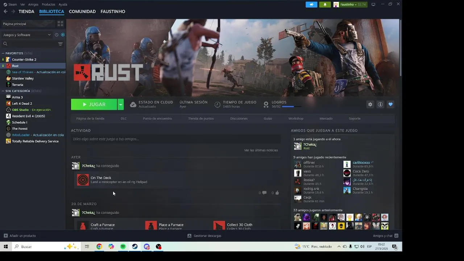Viewport: 464px width, 261px height.
Task: Click the green JUGAR button
Action: click(x=94, y=104)
